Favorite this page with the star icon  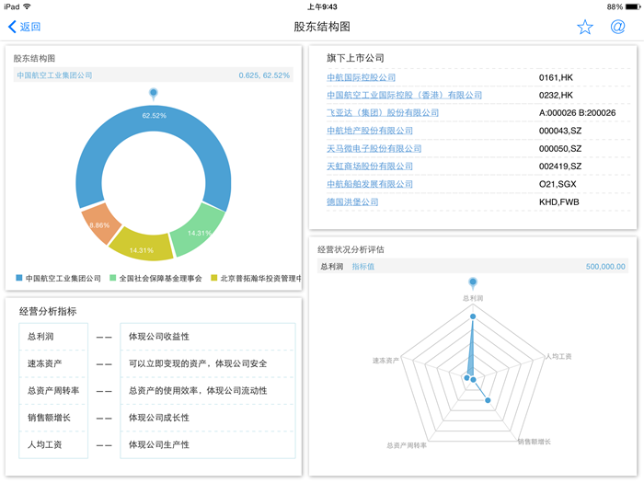tap(585, 27)
